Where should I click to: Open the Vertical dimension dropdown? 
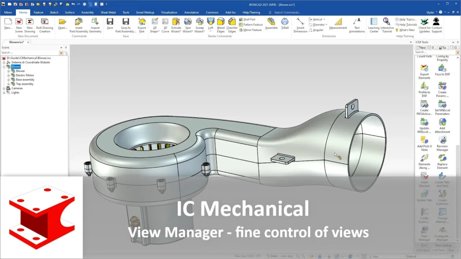pyautogui.click(x=324, y=19)
